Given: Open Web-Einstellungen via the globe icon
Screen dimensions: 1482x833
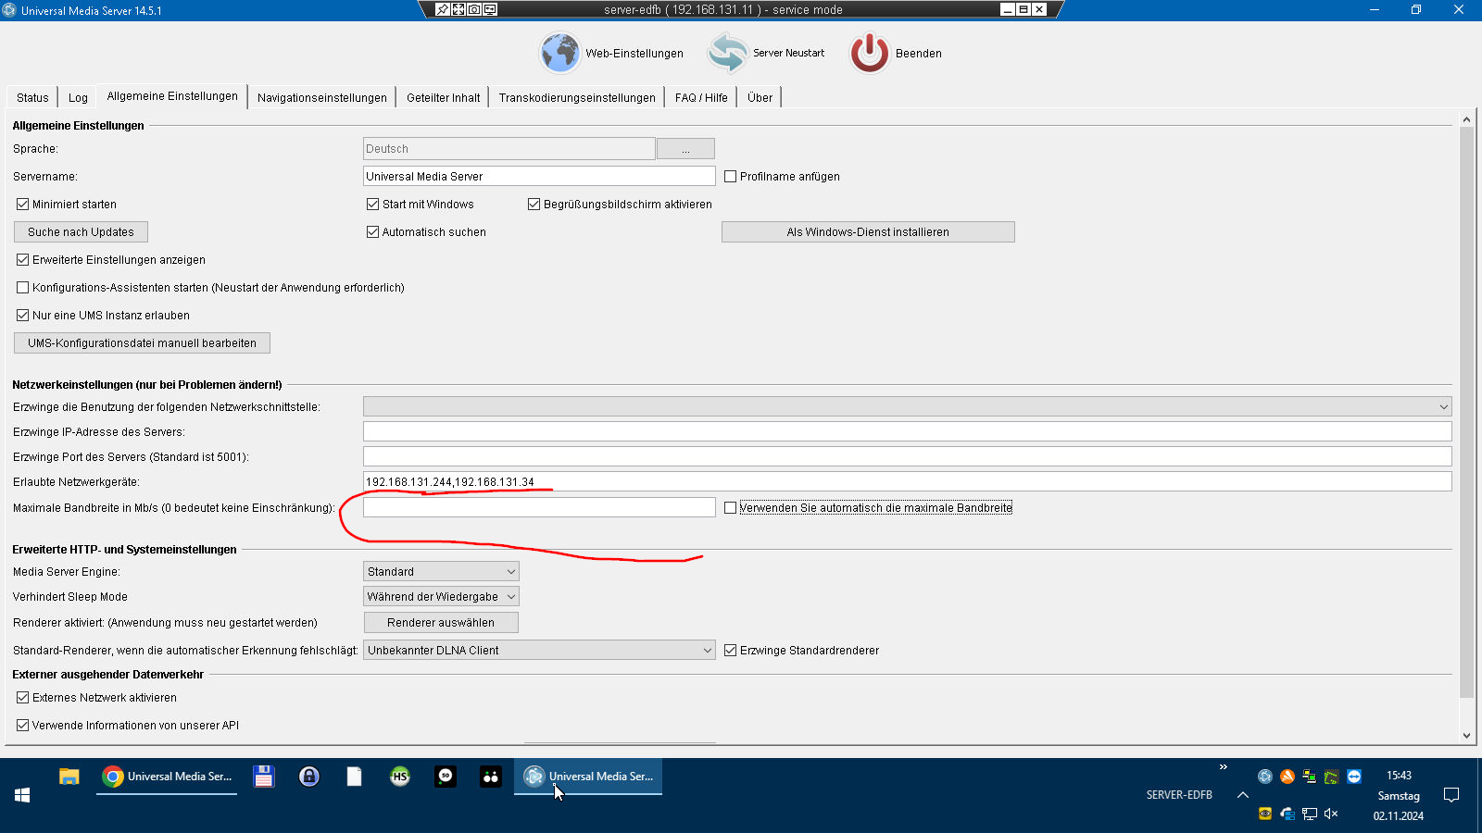Looking at the screenshot, I should (x=560, y=53).
